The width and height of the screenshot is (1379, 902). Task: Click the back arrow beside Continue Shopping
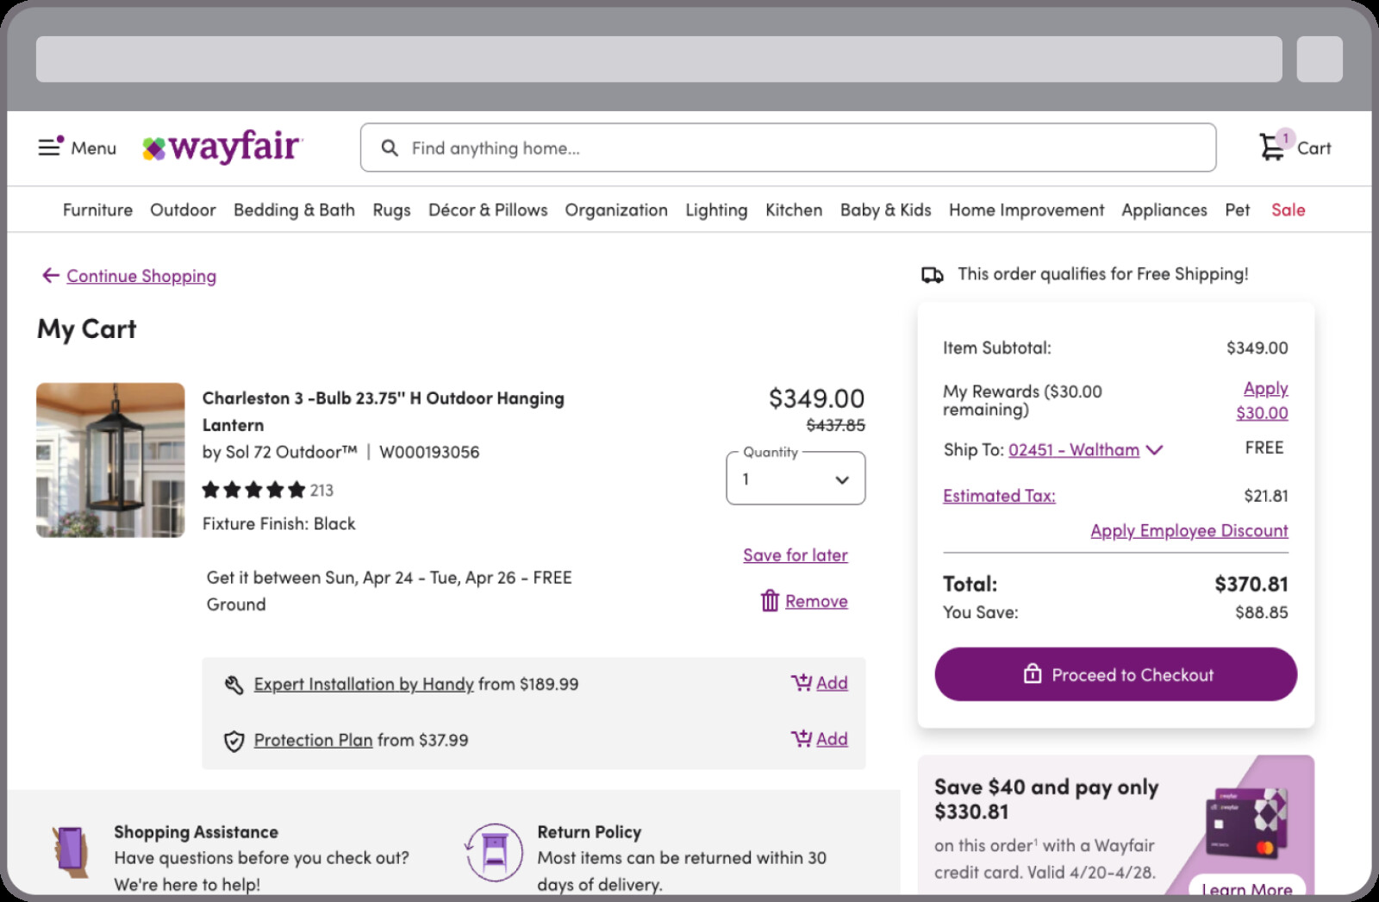50,275
